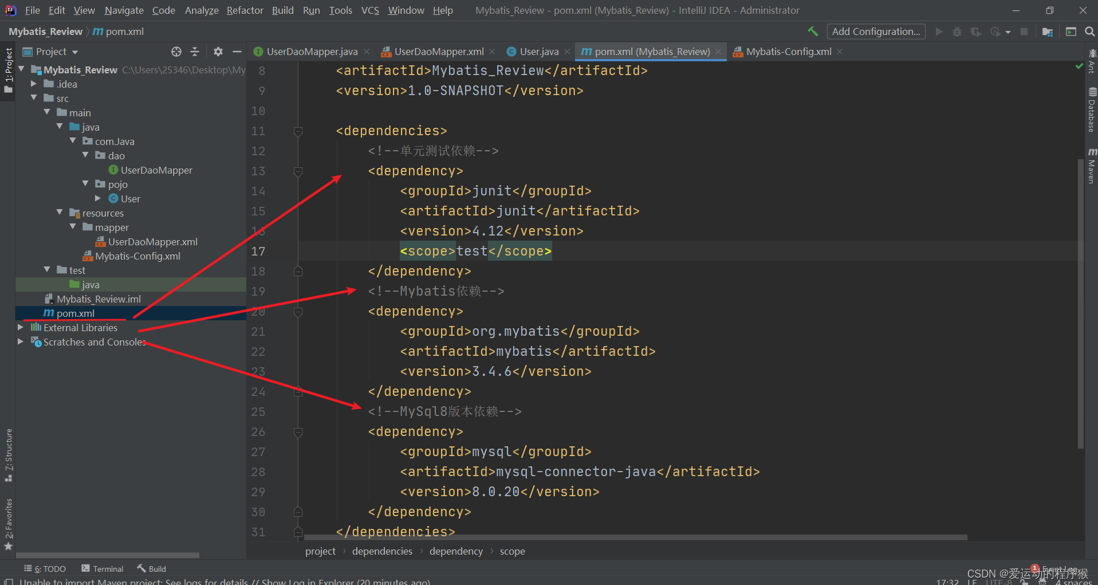
Task: Collapse the dao package
Action: pos(85,155)
